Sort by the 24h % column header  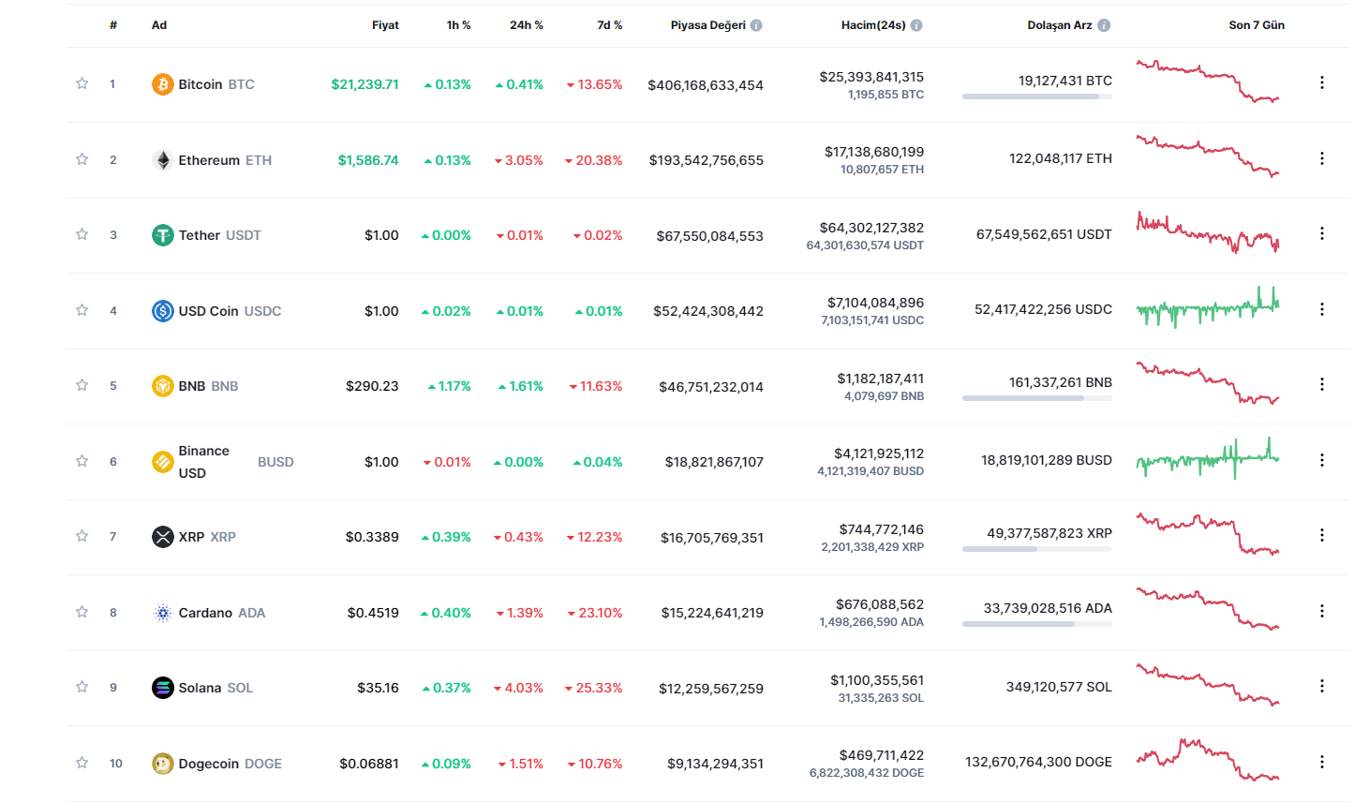tap(526, 25)
